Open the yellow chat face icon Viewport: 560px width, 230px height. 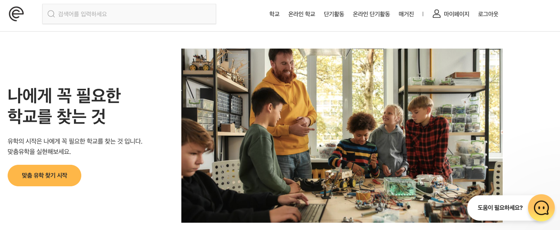(541, 208)
